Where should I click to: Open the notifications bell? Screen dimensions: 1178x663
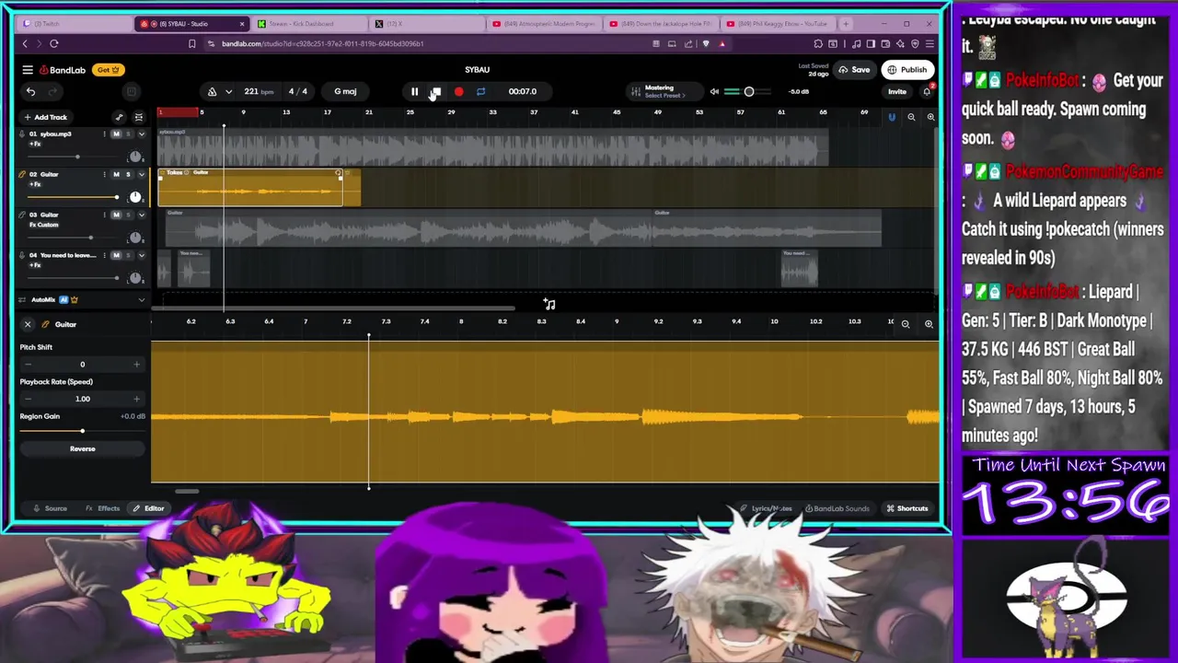click(x=927, y=91)
